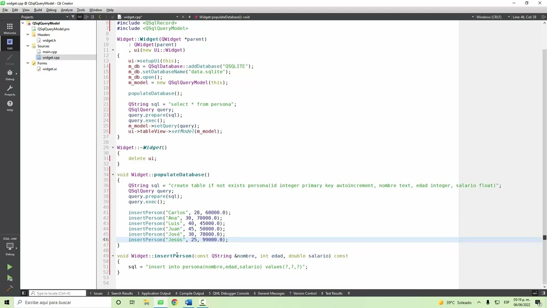
Task: Collapse the Forms folder
Action: pyautogui.click(x=28, y=63)
